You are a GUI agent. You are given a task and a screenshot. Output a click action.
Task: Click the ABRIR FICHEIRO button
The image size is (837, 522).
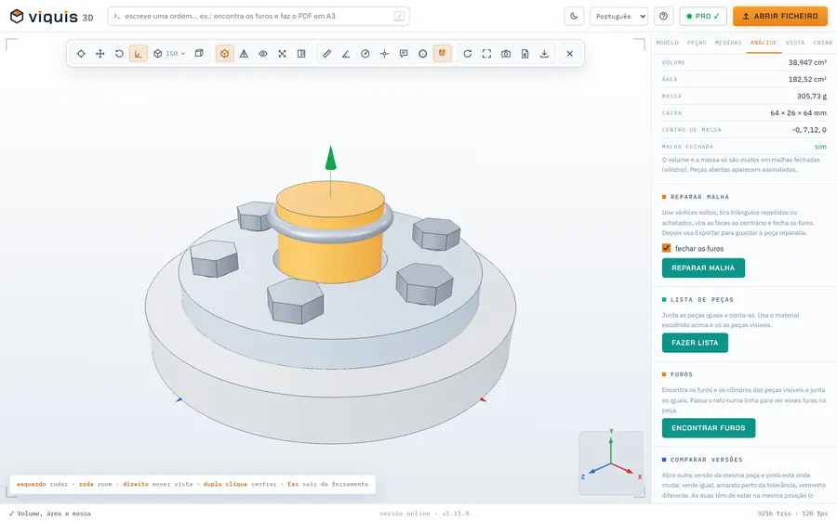(780, 16)
